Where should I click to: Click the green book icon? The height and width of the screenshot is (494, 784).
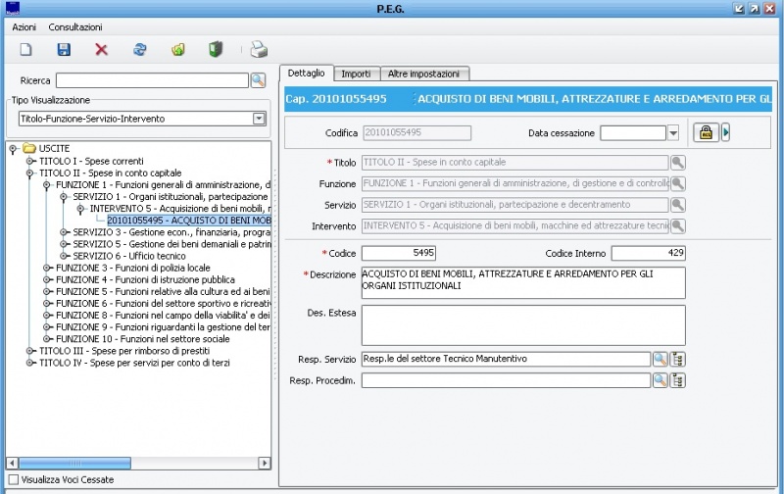216,49
